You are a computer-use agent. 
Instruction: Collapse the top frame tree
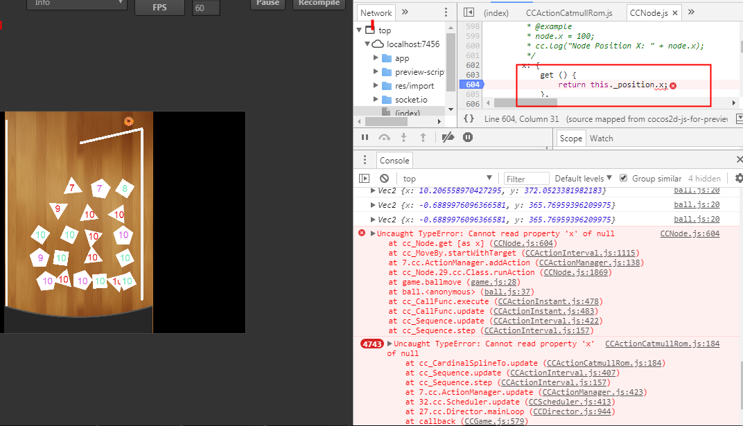click(x=359, y=30)
